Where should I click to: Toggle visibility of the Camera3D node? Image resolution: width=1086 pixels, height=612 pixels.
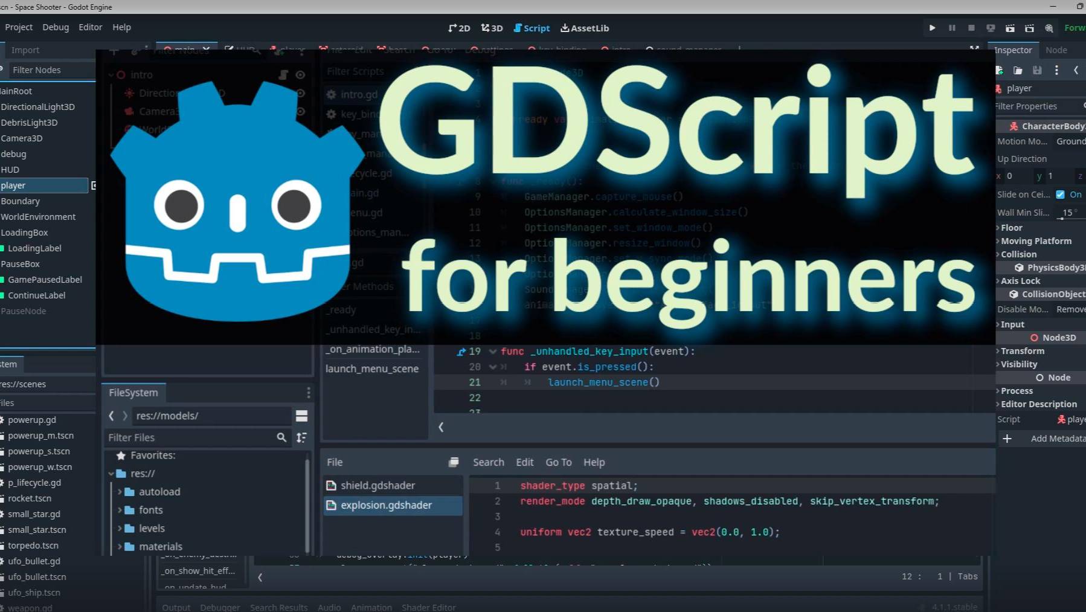pyautogui.click(x=300, y=111)
